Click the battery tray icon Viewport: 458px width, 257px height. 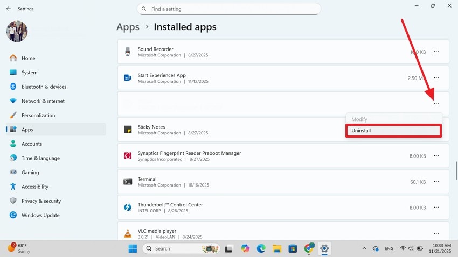point(420,248)
